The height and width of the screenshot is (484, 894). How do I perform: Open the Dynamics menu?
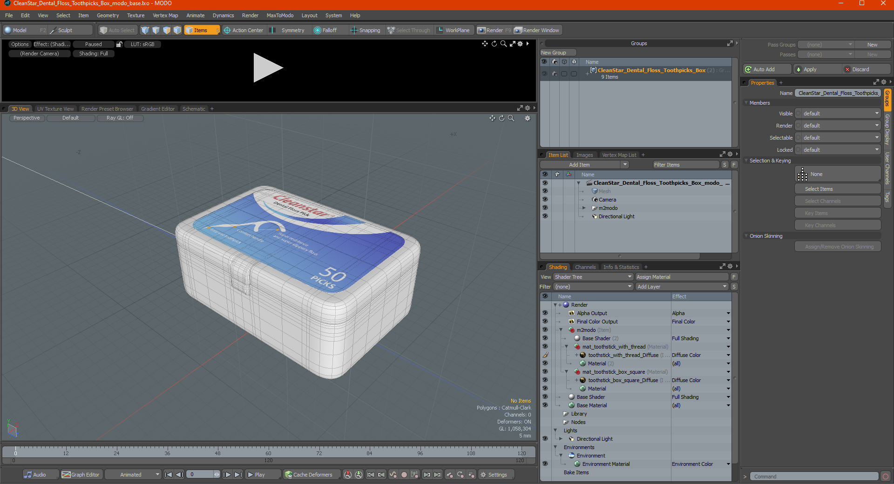223,15
